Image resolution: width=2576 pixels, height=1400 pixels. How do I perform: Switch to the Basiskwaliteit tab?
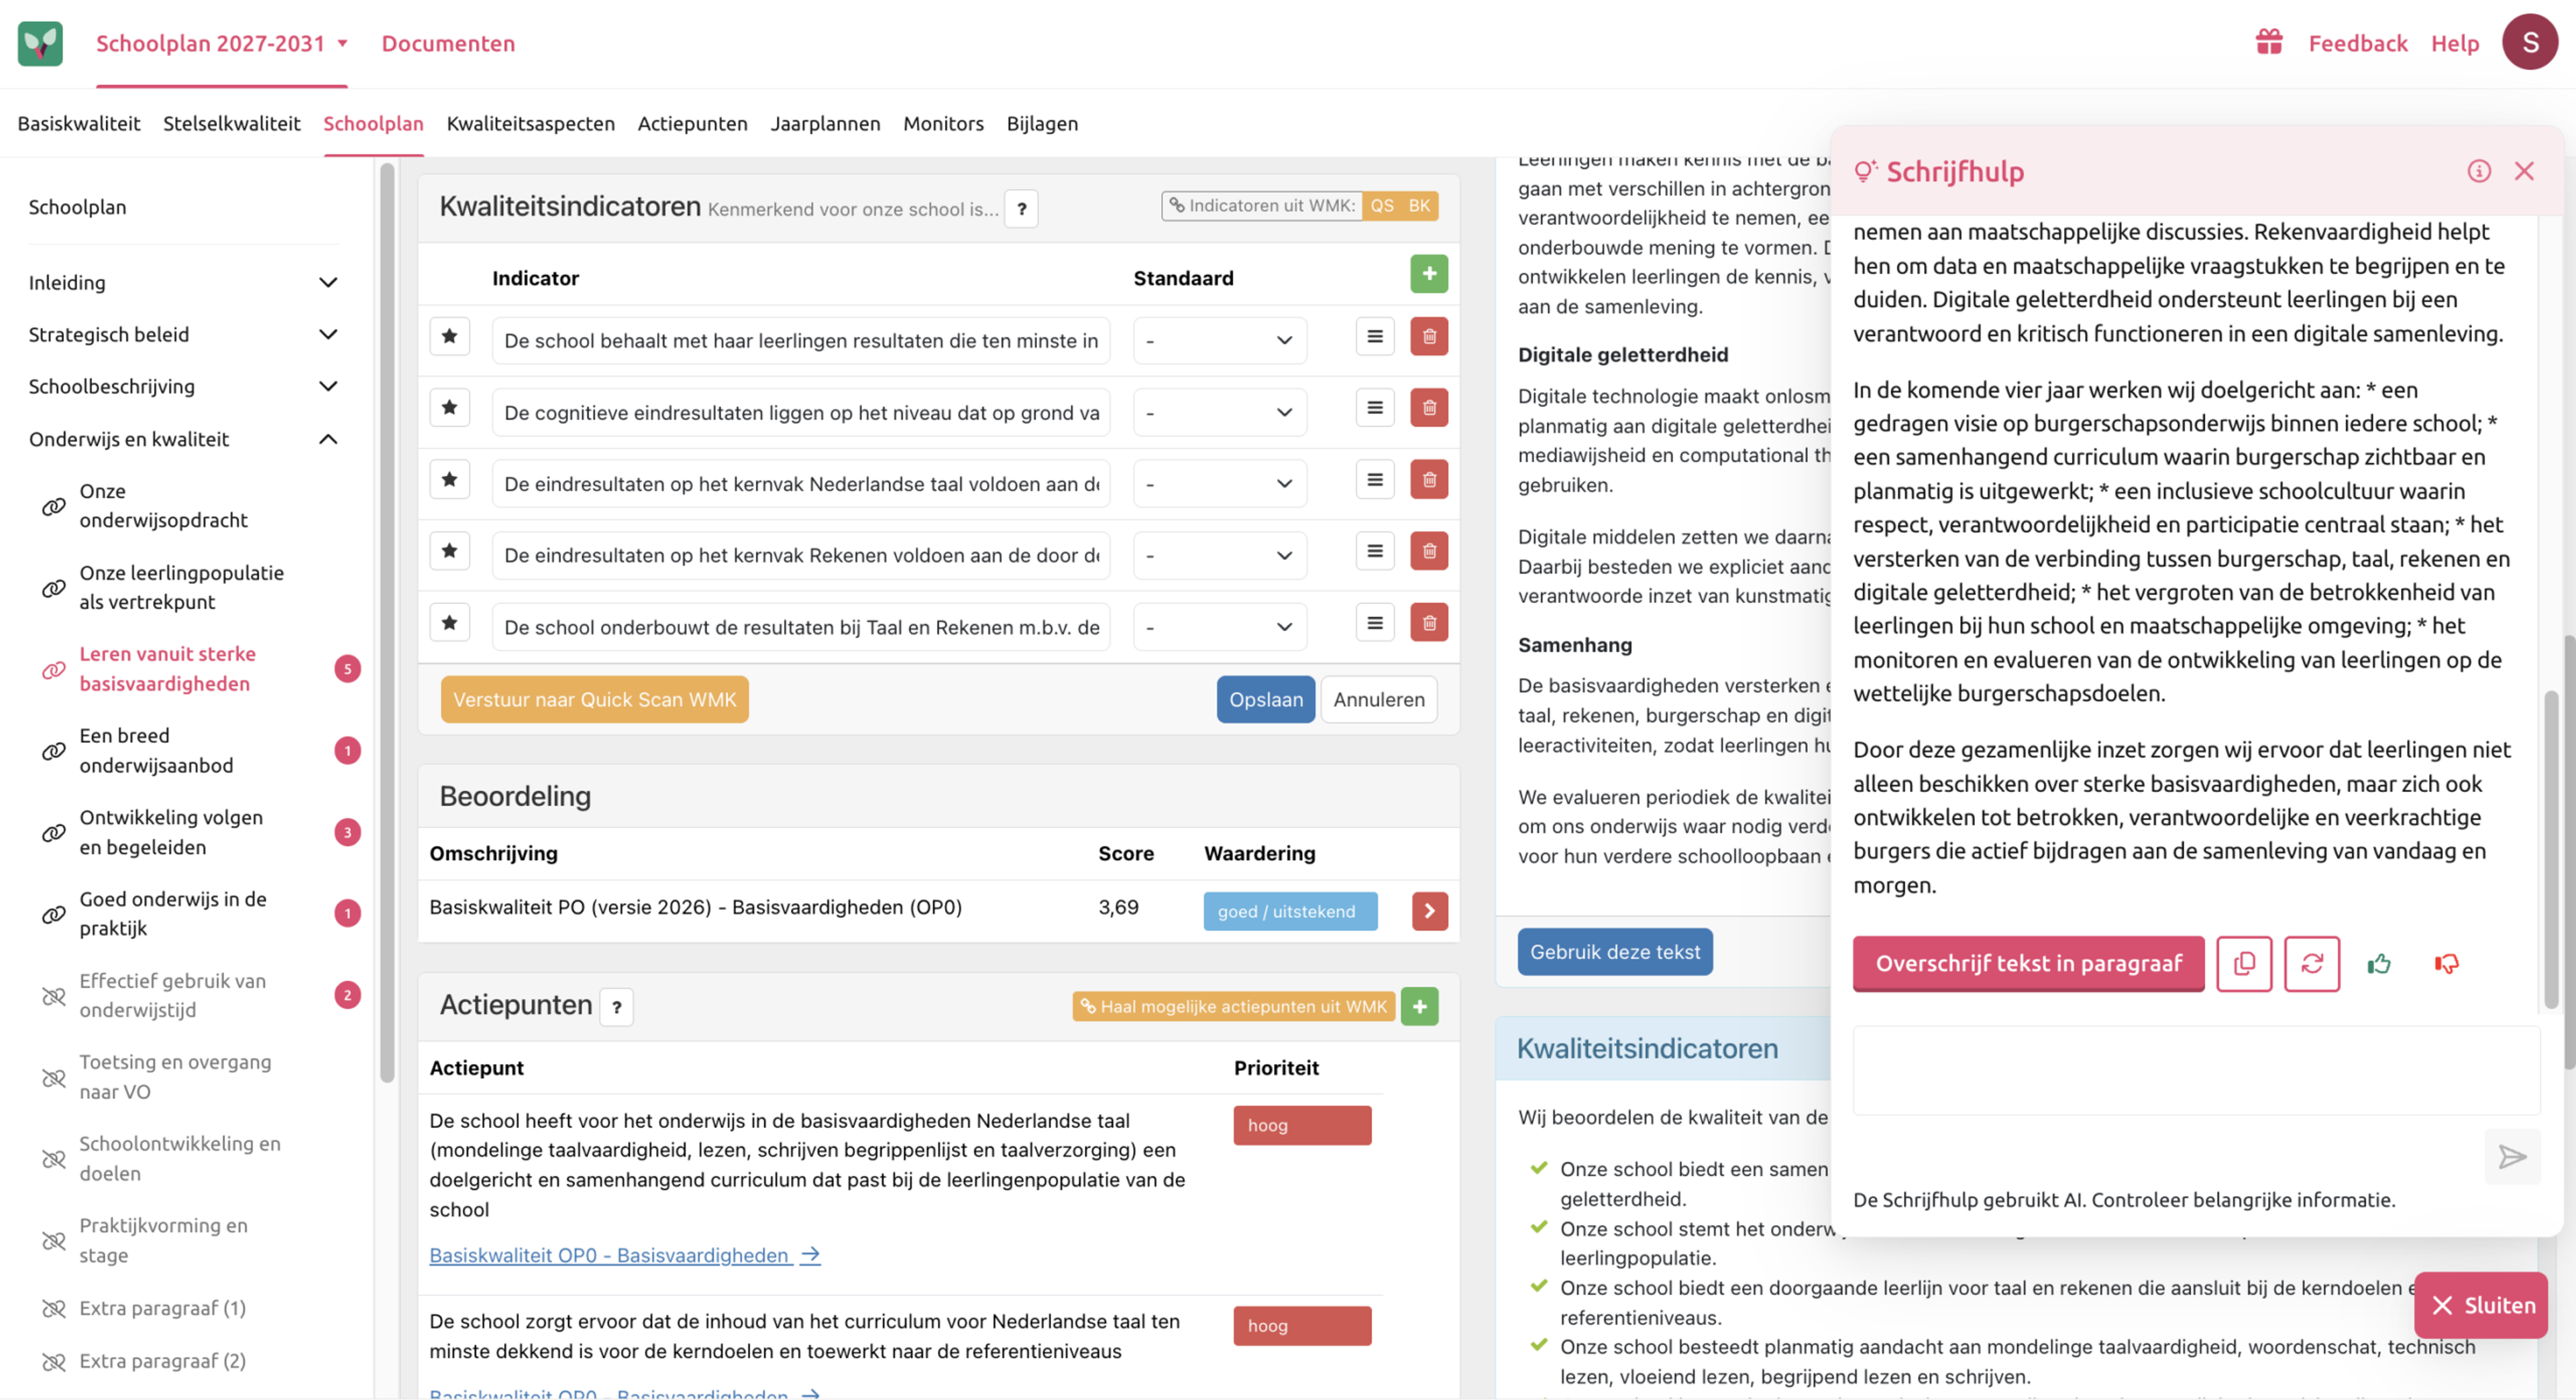tap(79, 123)
